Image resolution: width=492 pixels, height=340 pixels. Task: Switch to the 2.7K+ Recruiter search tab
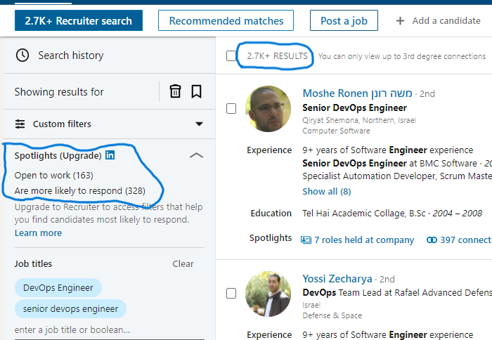[79, 21]
